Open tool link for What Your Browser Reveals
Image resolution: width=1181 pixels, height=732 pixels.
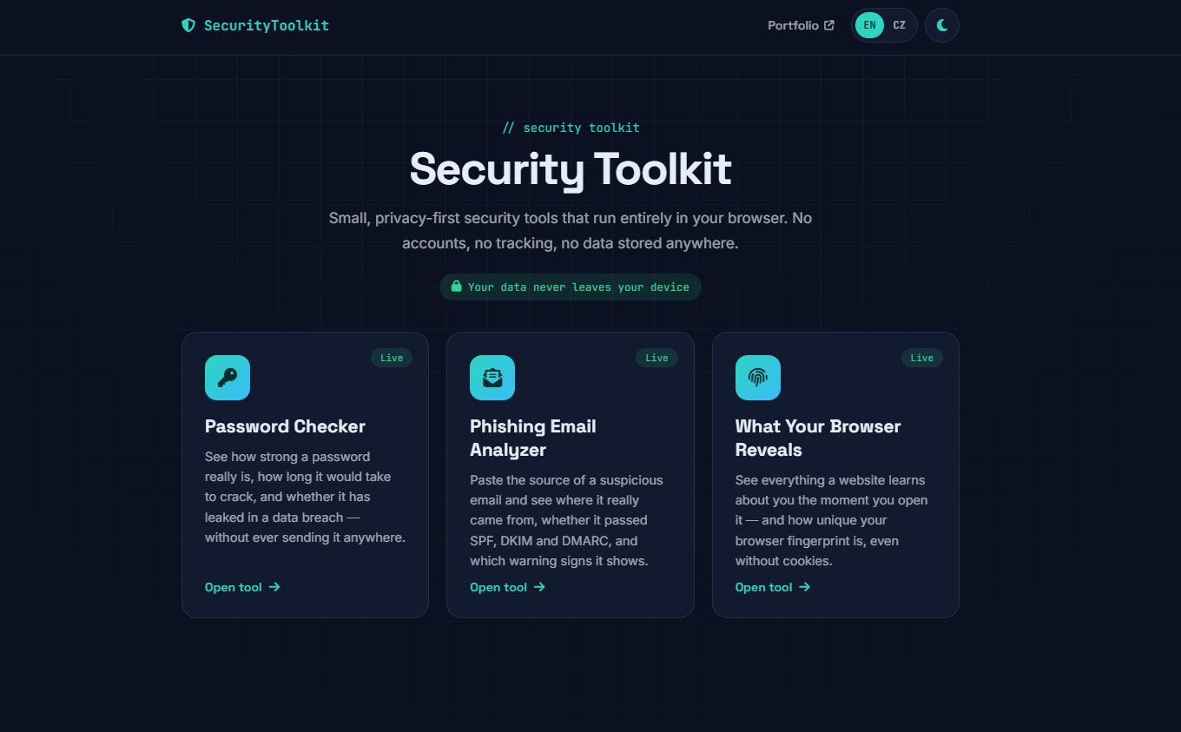click(773, 587)
